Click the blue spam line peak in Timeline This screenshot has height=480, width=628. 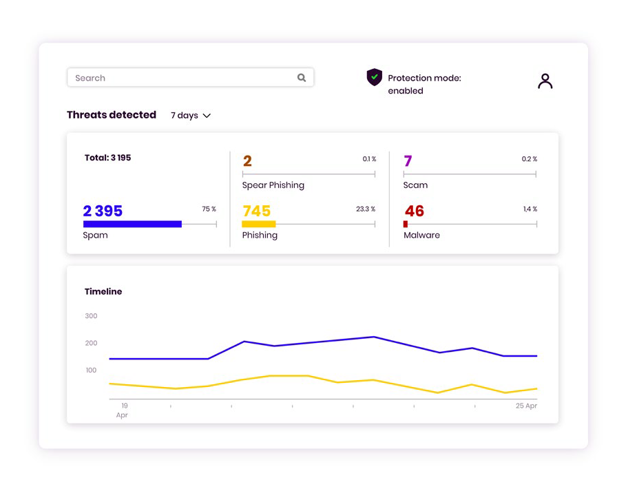(x=374, y=337)
